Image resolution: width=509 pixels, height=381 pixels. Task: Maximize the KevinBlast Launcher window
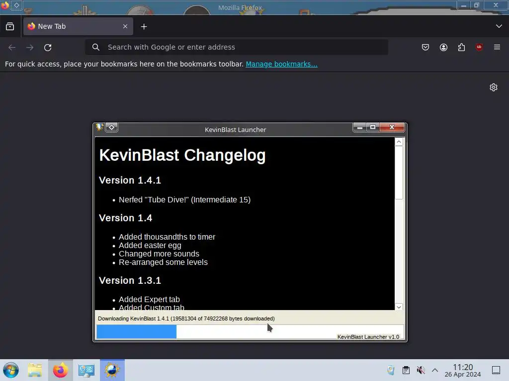(x=373, y=127)
